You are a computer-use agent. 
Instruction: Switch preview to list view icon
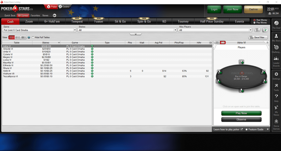click(217, 43)
